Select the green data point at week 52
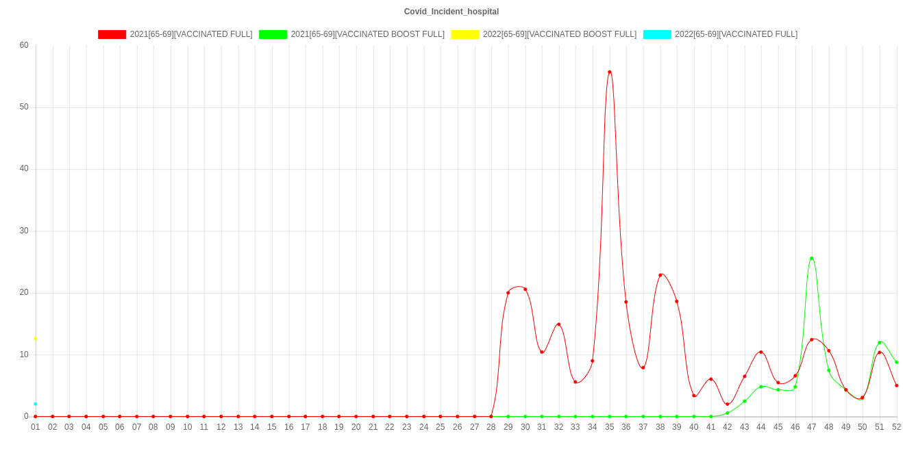 click(896, 362)
